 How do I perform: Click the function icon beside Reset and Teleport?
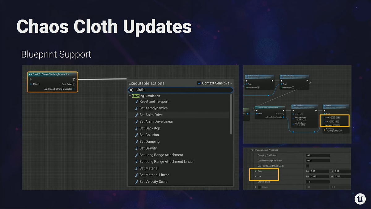pos(136,102)
